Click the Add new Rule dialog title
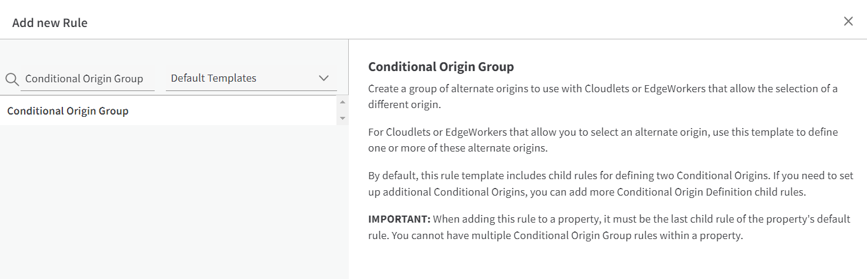This screenshot has width=867, height=279. coord(50,23)
